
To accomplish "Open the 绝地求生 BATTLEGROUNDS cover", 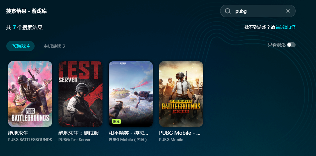I will coord(30,94).
